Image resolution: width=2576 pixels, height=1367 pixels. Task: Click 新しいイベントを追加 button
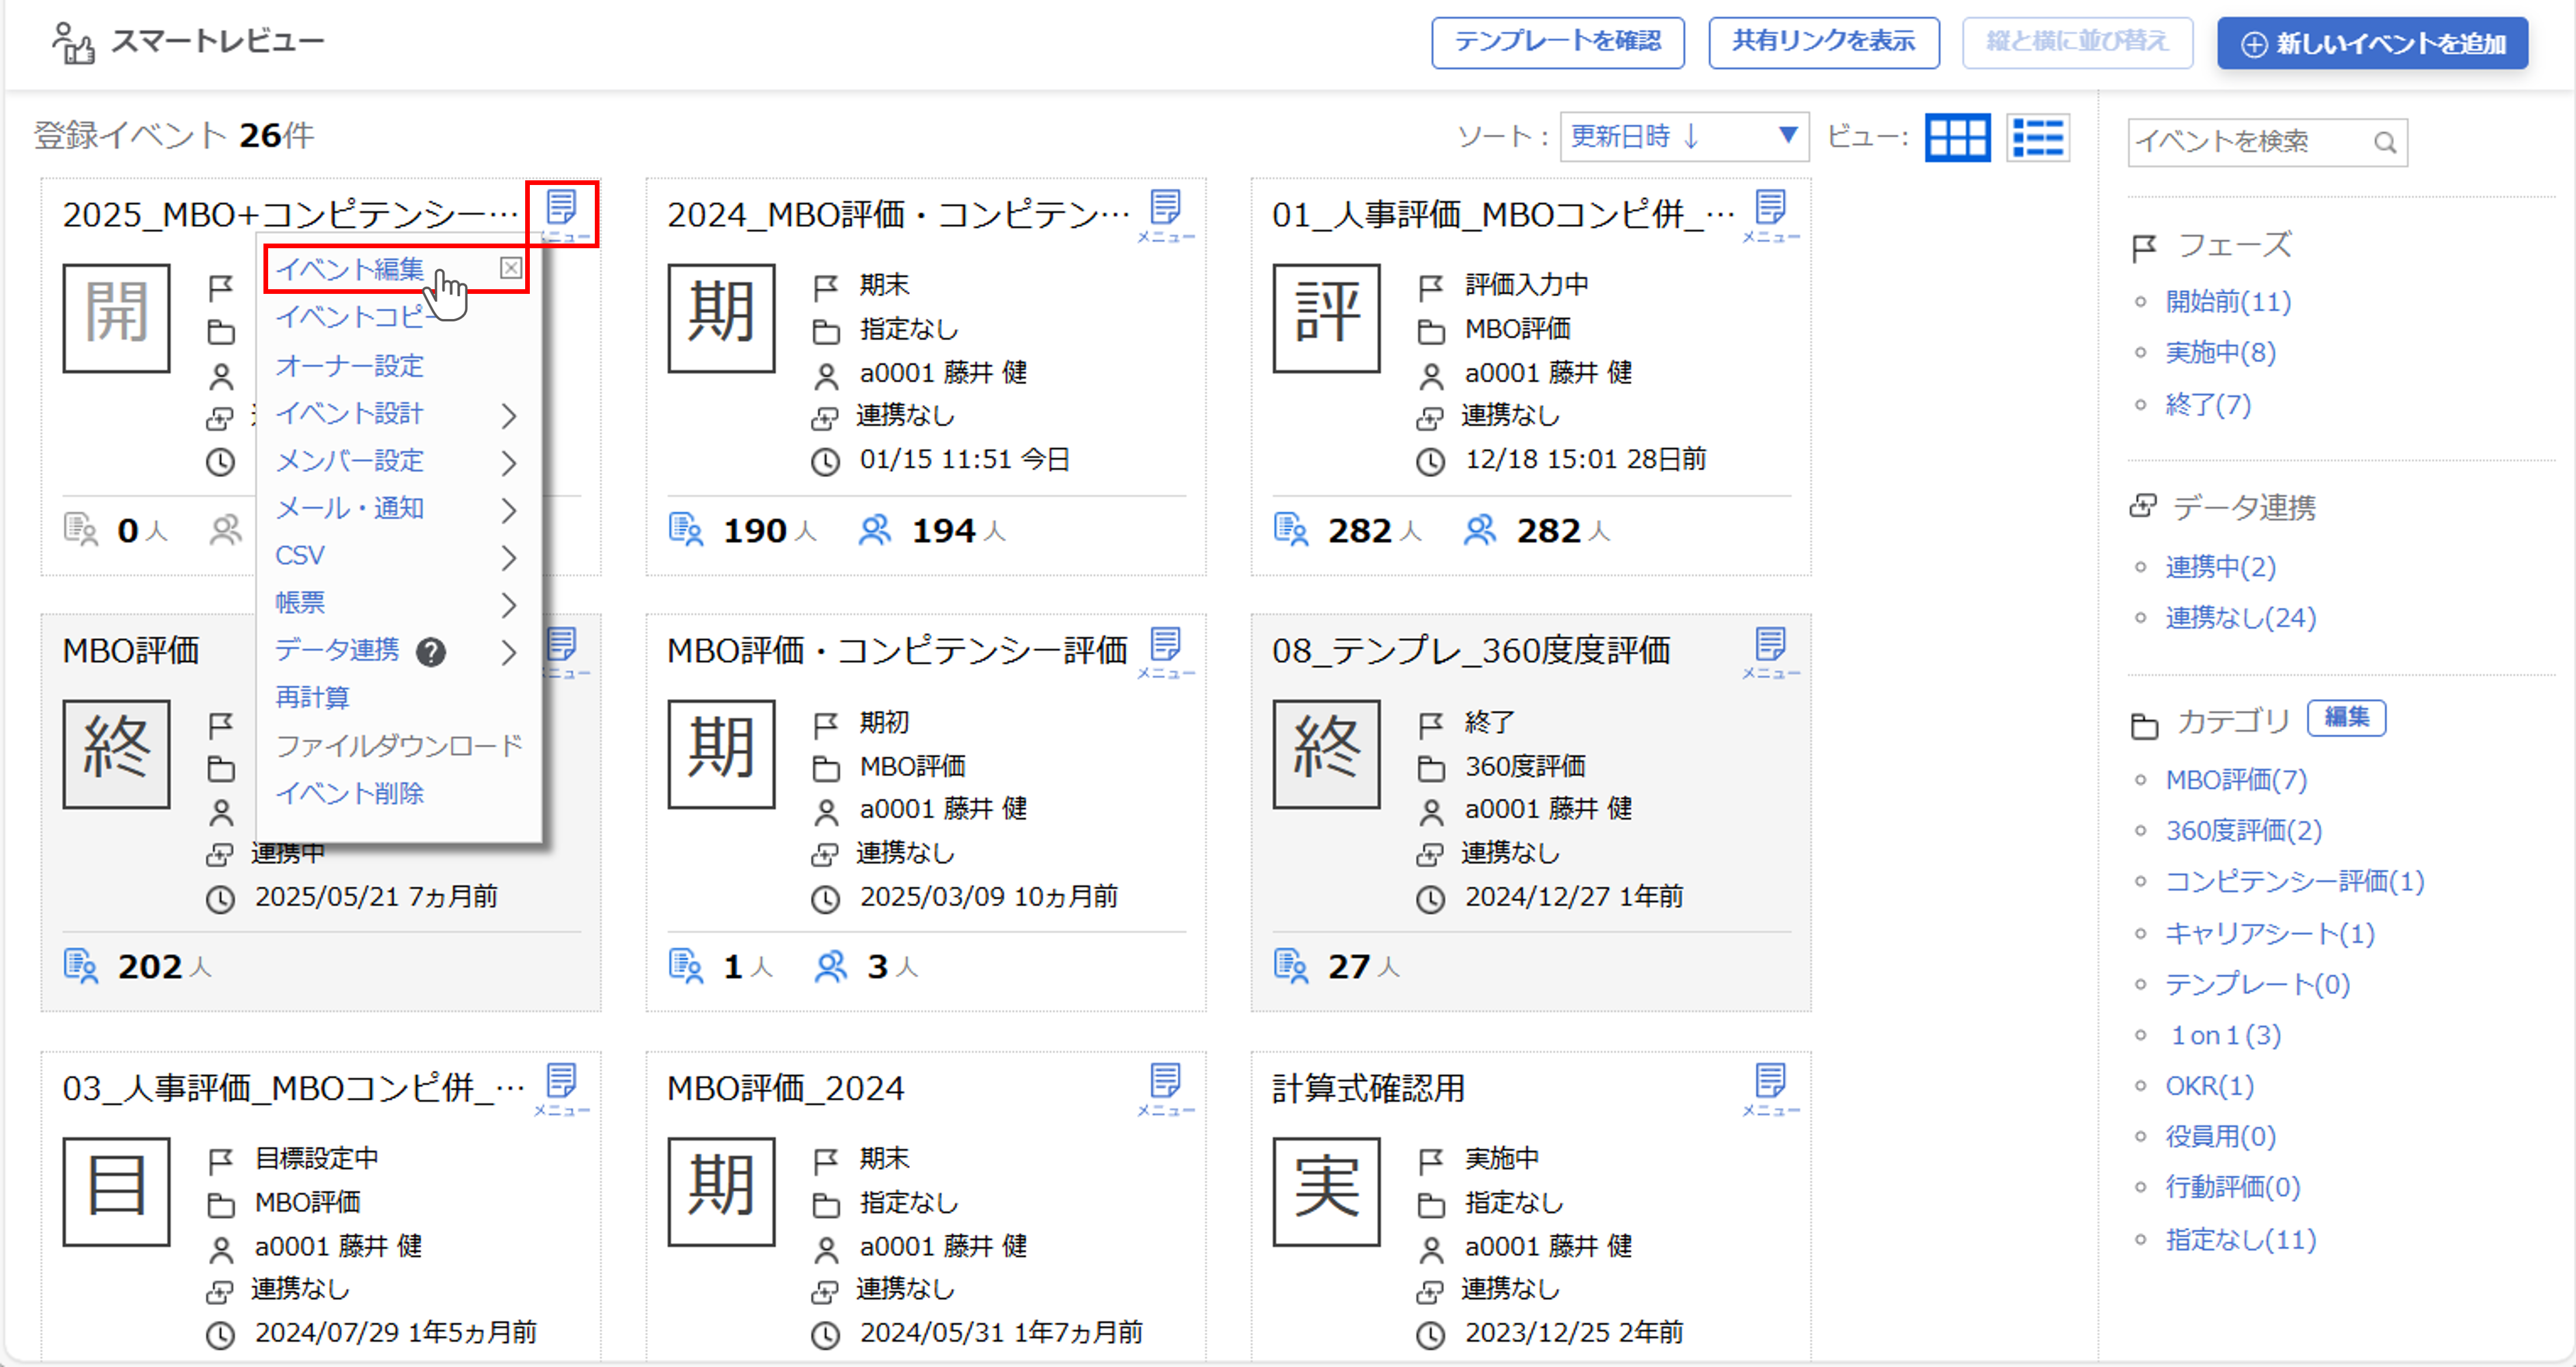2372,43
